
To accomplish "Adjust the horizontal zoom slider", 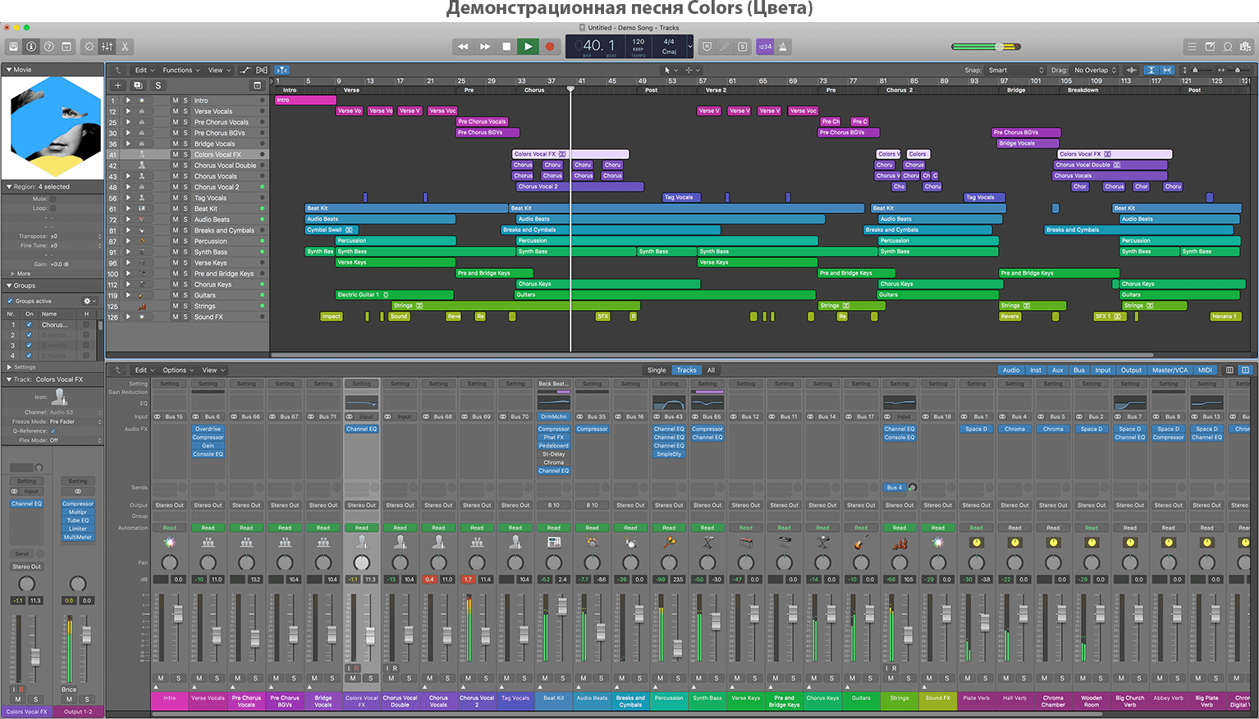I will (x=1239, y=71).
